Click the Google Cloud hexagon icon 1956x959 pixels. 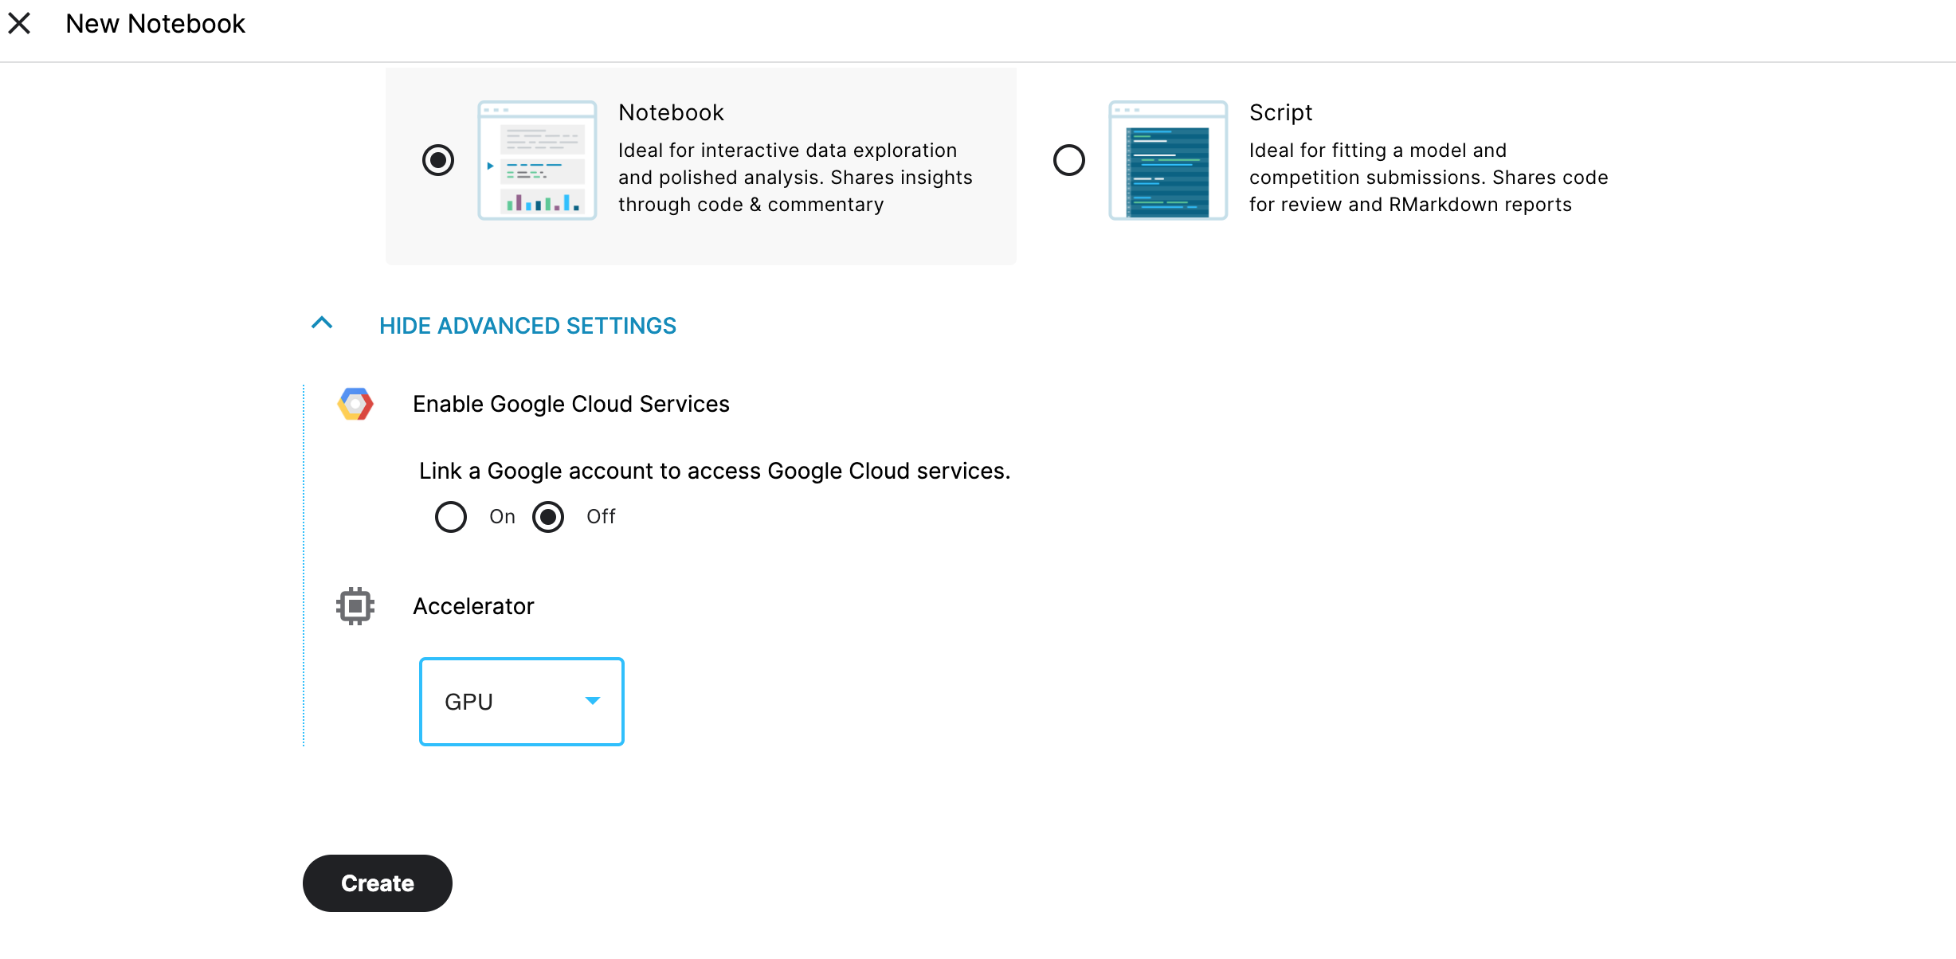click(355, 404)
